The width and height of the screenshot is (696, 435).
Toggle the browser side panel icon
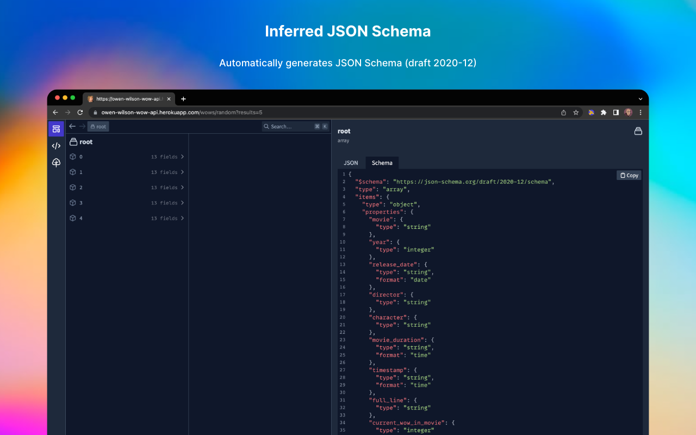pos(616,113)
